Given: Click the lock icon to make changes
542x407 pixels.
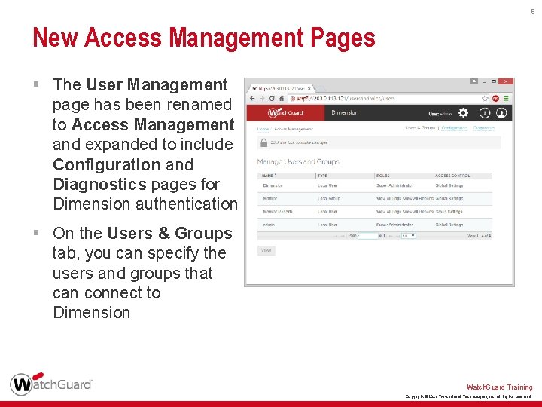Looking at the screenshot, I should (x=263, y=142).
